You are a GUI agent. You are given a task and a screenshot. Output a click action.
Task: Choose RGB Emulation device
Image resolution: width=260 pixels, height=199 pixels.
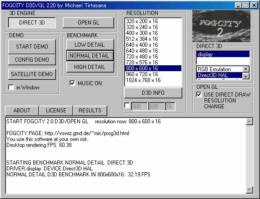(x=220, y=69)
